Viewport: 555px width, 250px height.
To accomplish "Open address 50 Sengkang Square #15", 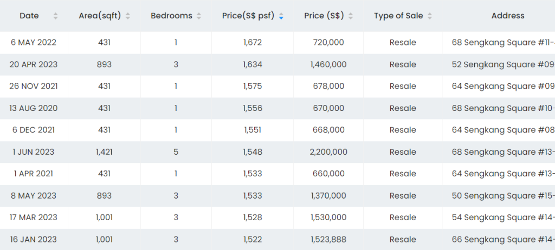I will (503, 195).
